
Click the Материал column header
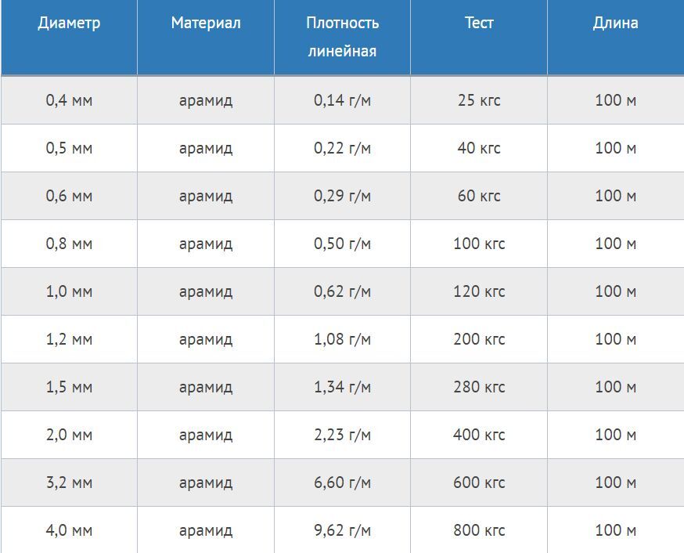206,37
